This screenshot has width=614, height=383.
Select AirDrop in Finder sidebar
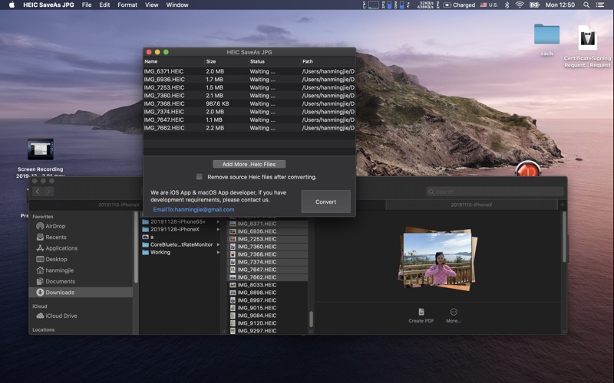tap(51, 226)
